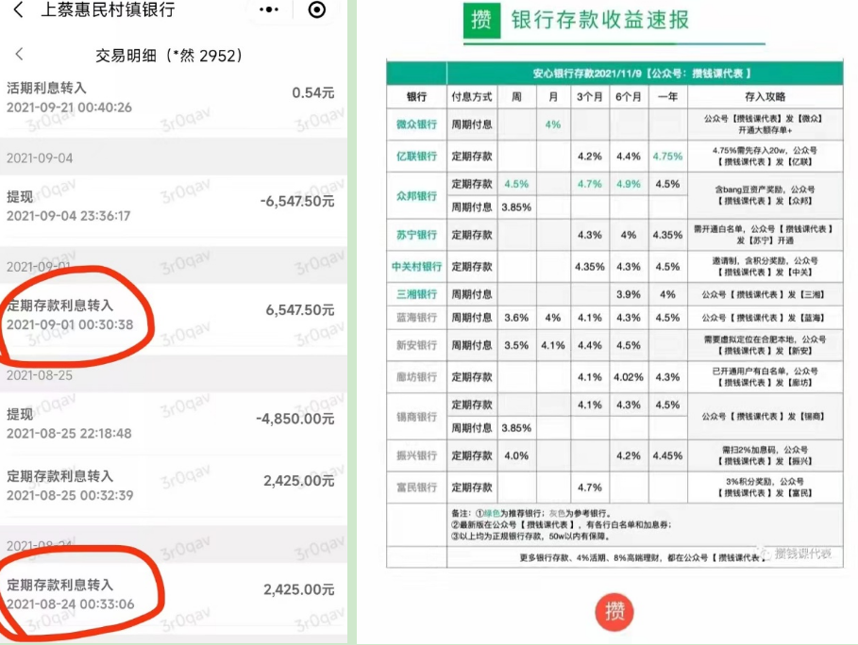The image size is (858, 645).
Task: Tap the top back arrow beside 上蔡惠民村镇银行
Action: coord(18,8)
